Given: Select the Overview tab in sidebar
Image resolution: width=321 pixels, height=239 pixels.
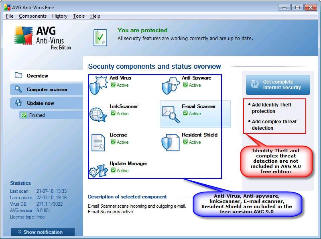Looking at the screenshot, I should tap(47, 76).
